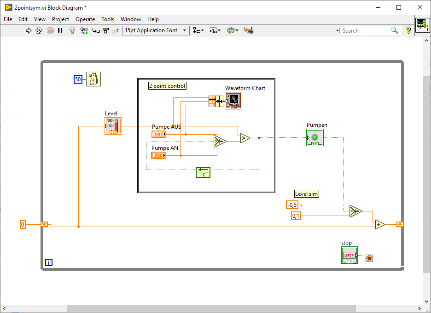Click the Pumpen label text
The width and height of the screenshot is (431, 313).
pyautogui.click(x=317, y=125)
